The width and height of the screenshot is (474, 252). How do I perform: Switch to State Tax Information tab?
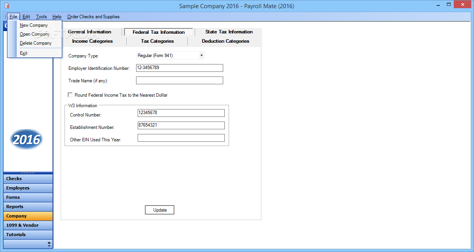click(229, 32)
